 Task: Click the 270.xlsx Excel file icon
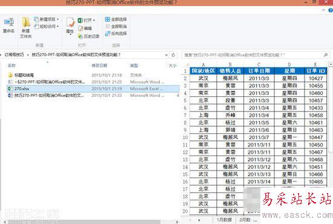pyautogui.click(x=10, y=88)
